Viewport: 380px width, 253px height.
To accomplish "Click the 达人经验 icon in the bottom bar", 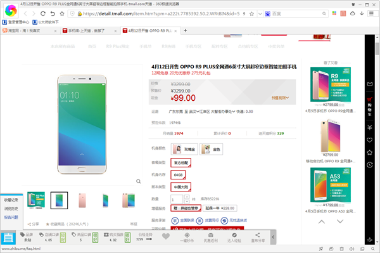I will pos(234,238).
